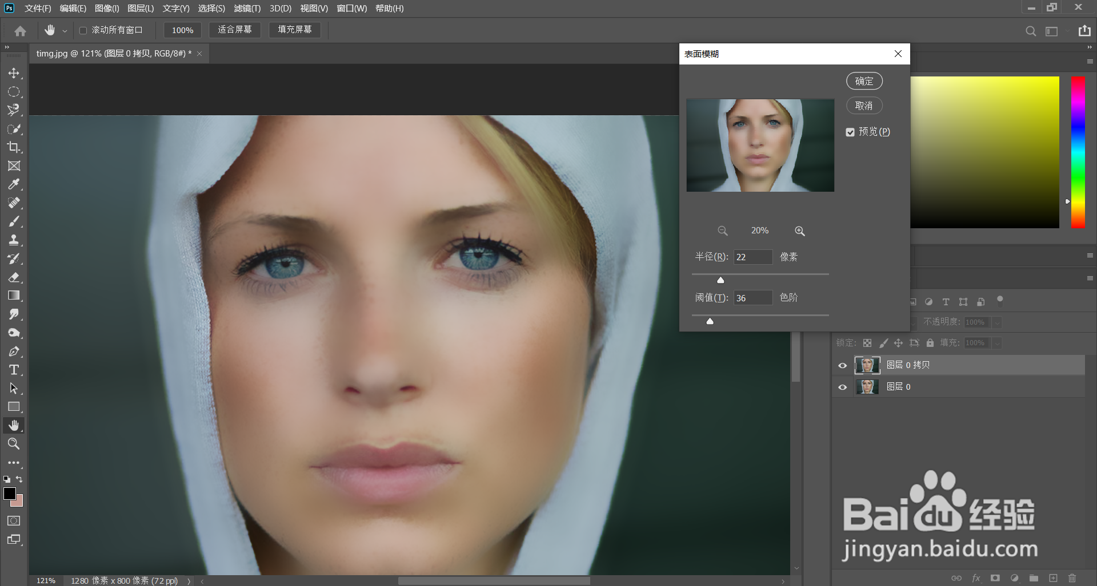Delete layer using the trash icon
The width and height of the screenshot is (1097, 586).
(1072, 578)
